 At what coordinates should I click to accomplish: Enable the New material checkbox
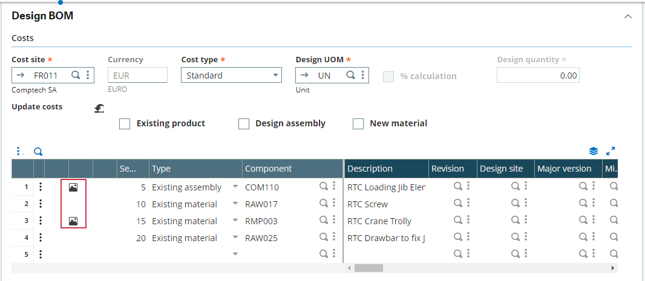[358, 124]
